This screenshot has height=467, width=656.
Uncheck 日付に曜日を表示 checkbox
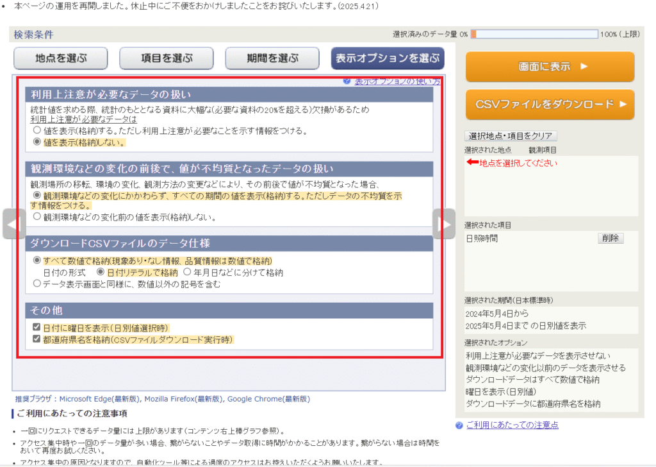[37, 328]
